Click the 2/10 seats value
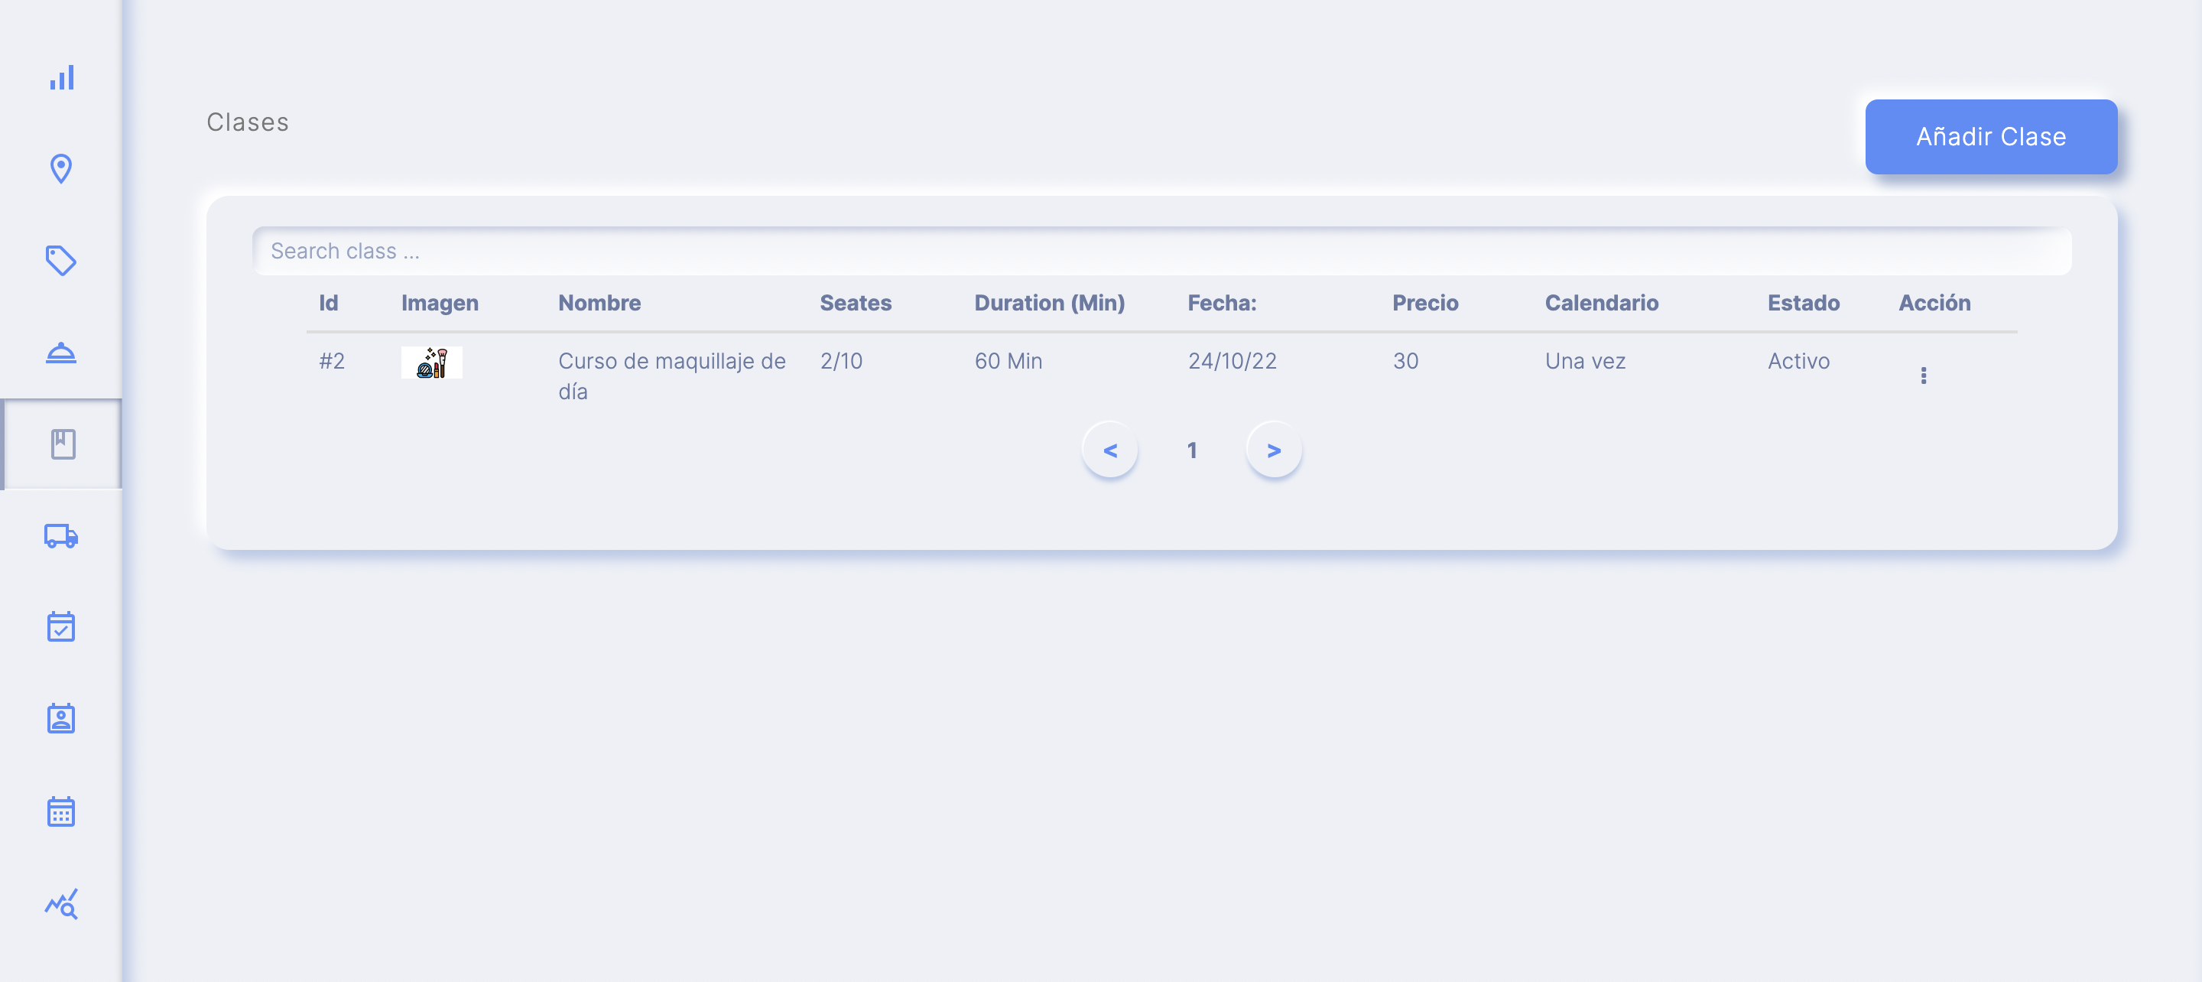The height and width of the screenshot is (982, 2202). [841, 361]
